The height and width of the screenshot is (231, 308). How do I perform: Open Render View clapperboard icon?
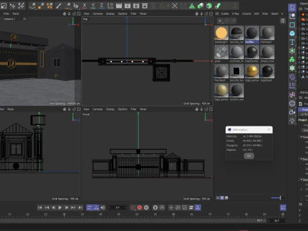119,6
